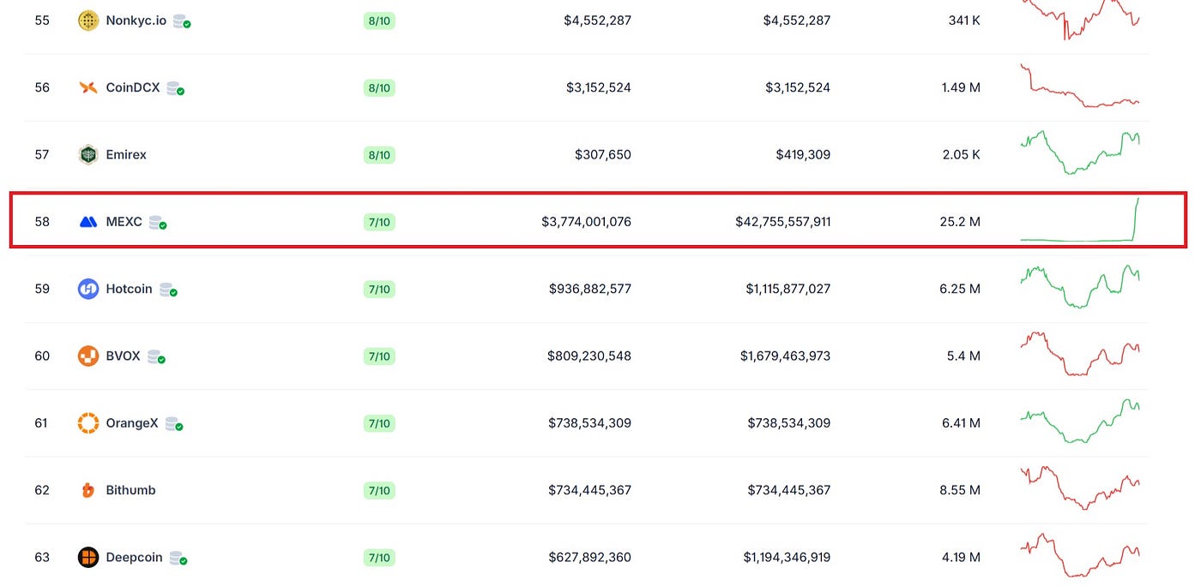Select the highlighted MEXC table row
1201x586 pixels.
[x=600, y=221]
